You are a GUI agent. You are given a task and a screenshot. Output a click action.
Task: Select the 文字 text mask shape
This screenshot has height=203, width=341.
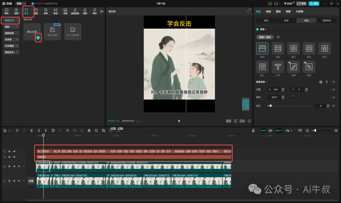(x=278, y=67)
